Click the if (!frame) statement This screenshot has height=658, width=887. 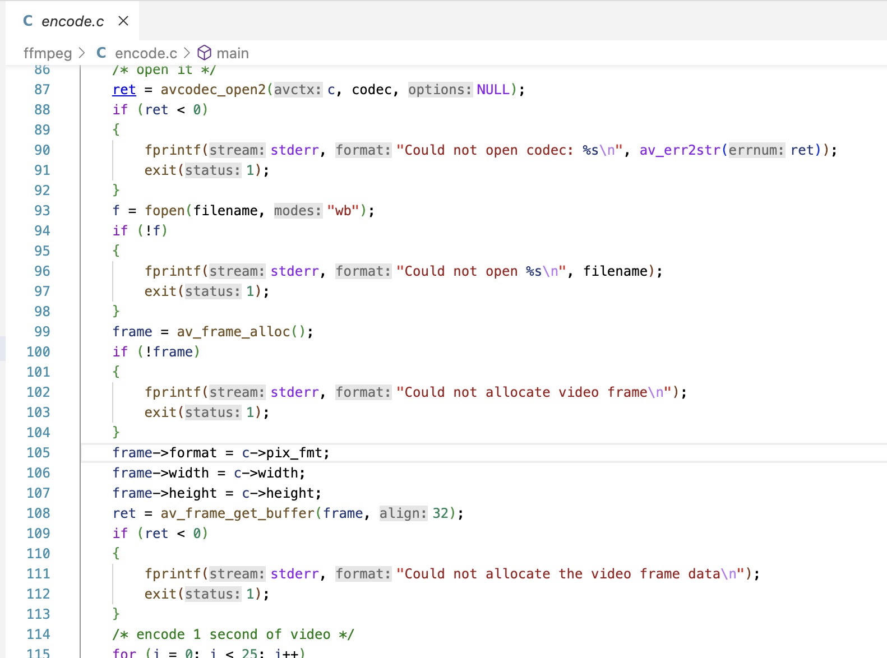click(x=156, y=352)
